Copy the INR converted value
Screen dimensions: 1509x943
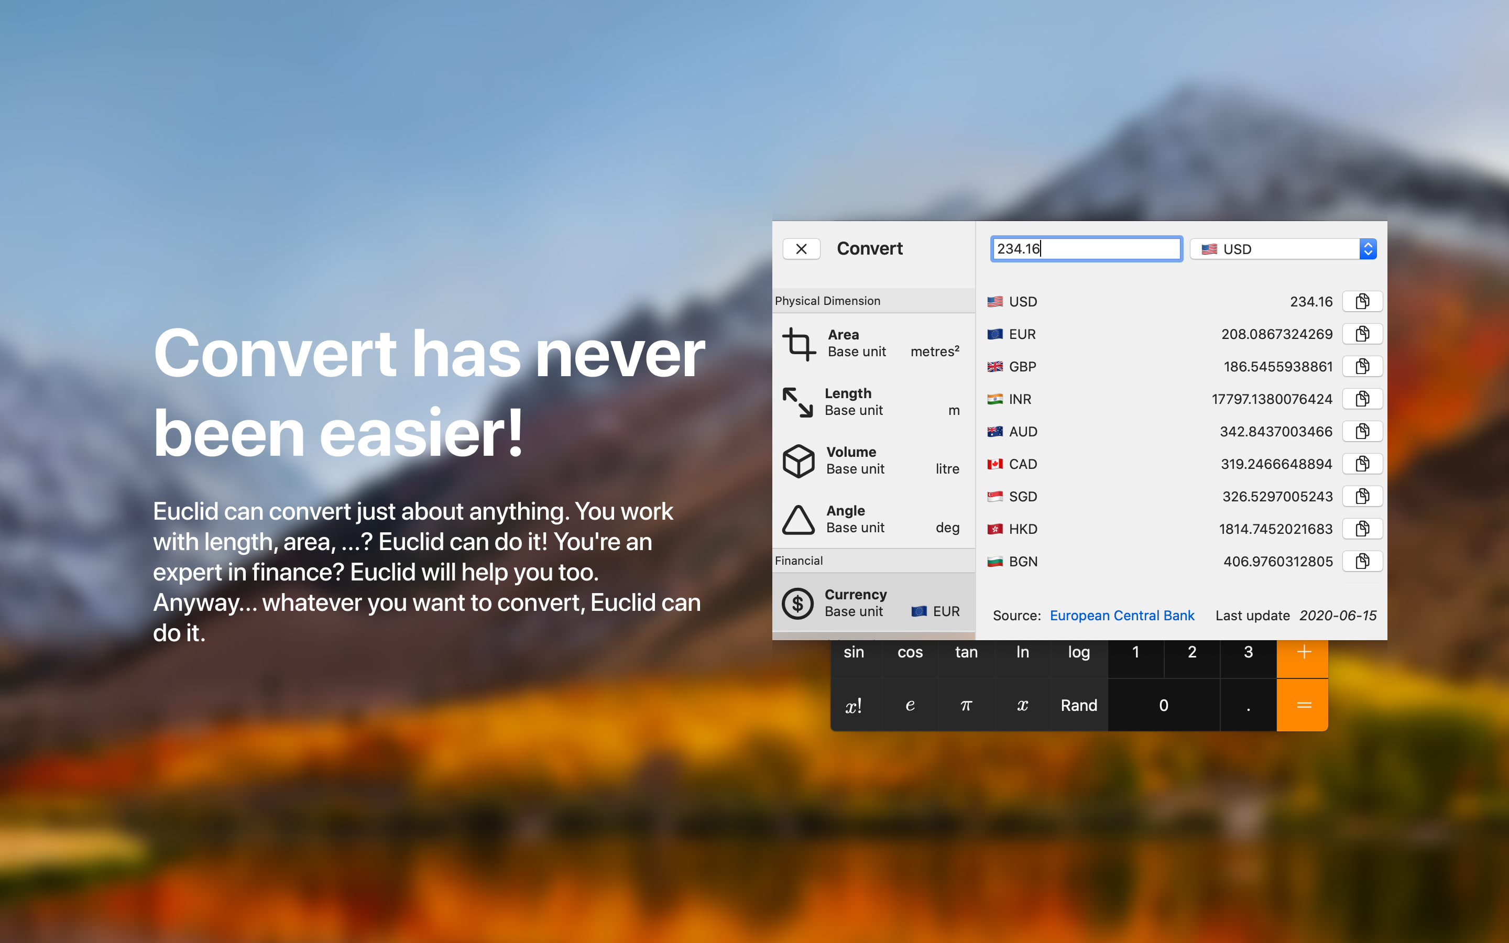tap(1362, 399)
